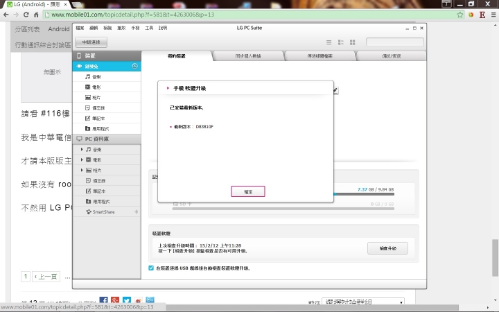Screen dimensions: 499x312
Task: Click the pencil edit icon behind dialog
Action: [335, 91]
